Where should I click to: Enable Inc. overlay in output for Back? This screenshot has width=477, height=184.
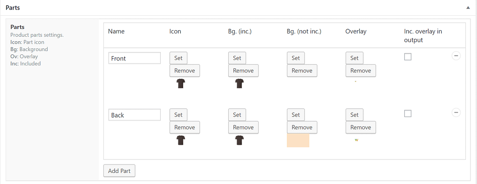pyautogui.click(x=408, y=113)
